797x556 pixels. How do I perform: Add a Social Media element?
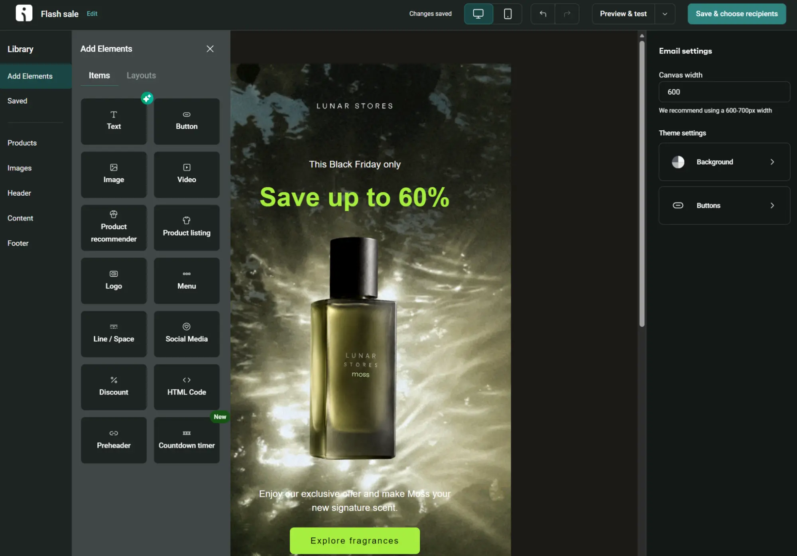(x=187, y=334)
